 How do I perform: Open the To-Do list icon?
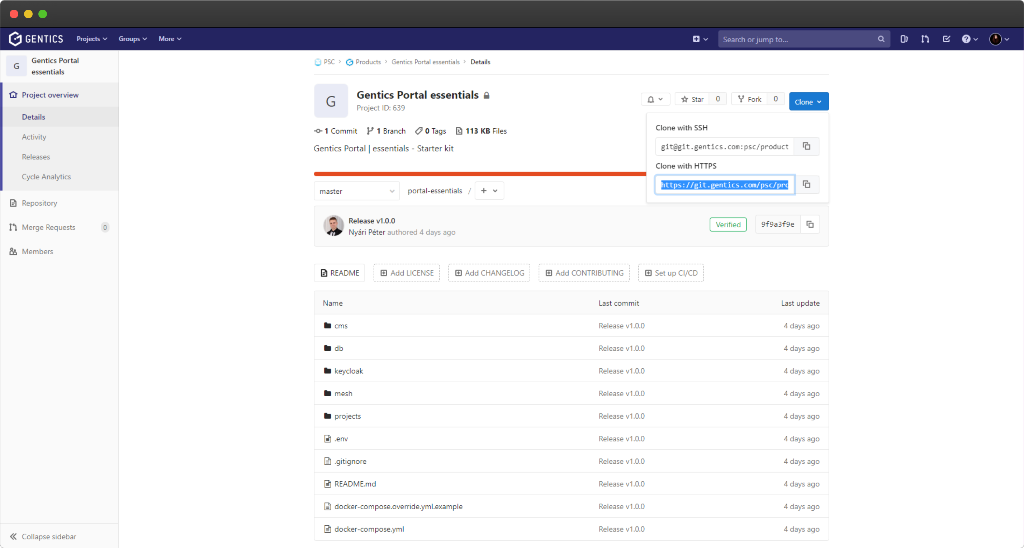pyautogui.click(x=946, y=39)
